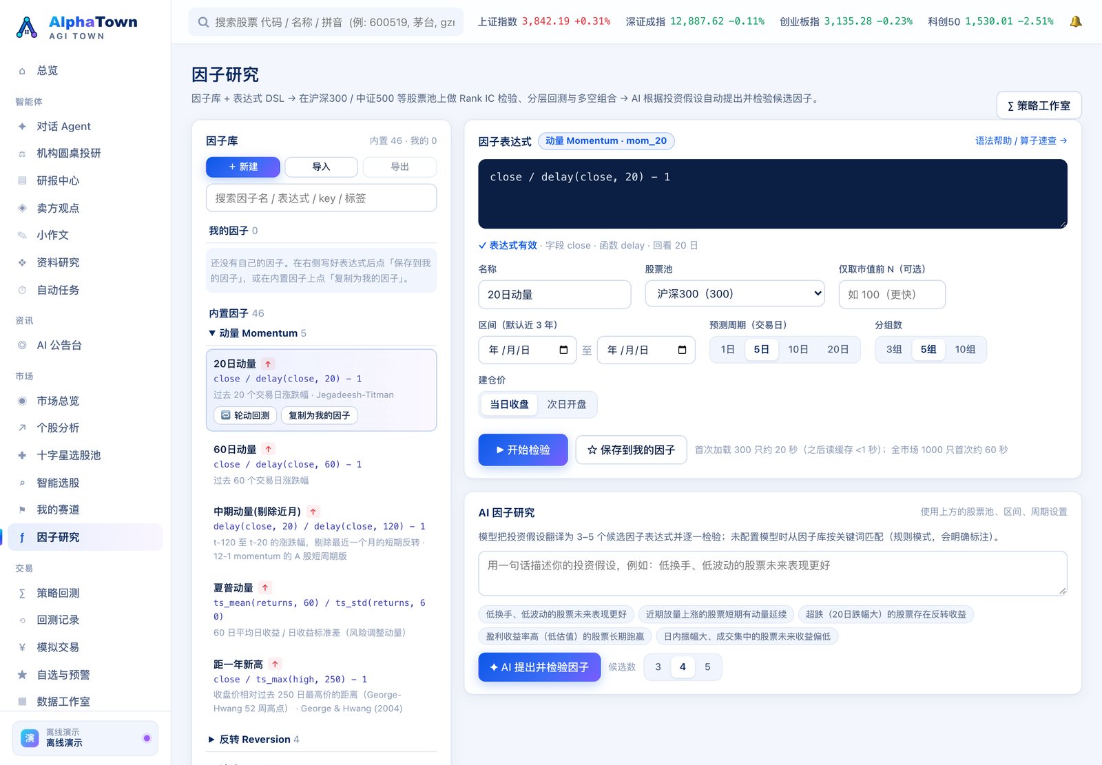Click the factor library search field
The width and height of the screenshot is (1102, 765).
pos(321,198)
